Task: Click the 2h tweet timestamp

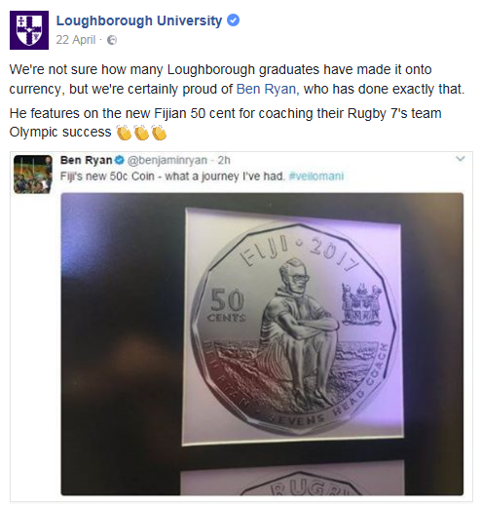Action: pyautogui.click(x=224, y=160)
